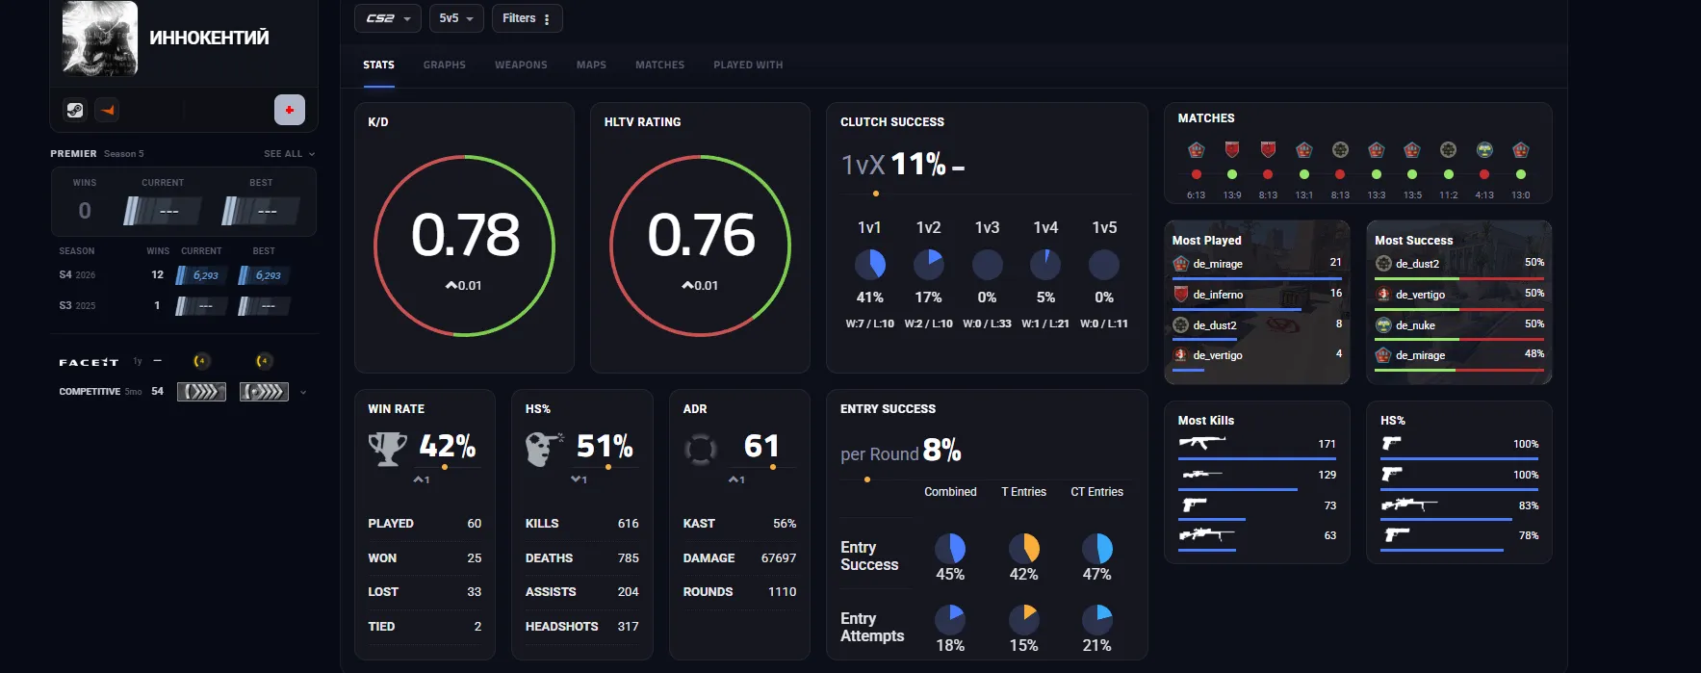The width and height of the screenshot is (1701, 673).
Task: Open the Steam profile icon
Action: tap(75, 111)
